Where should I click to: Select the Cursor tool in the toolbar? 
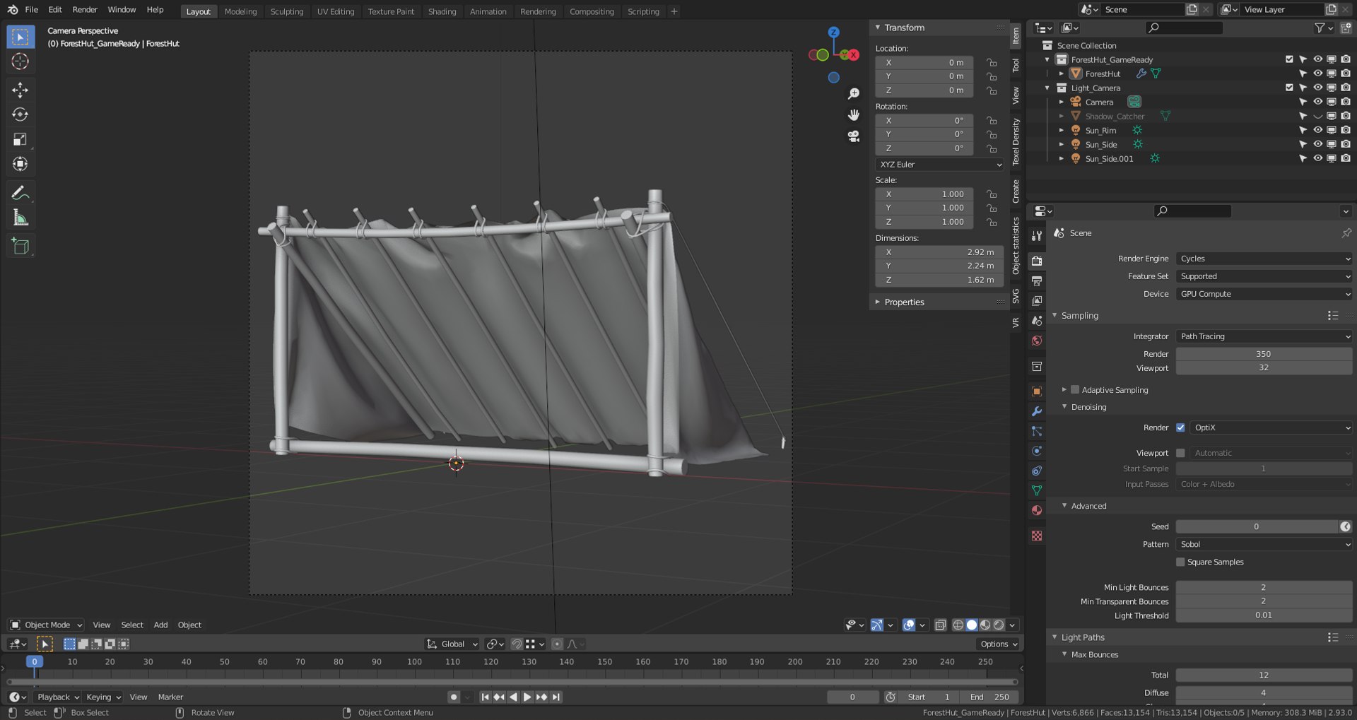tap(20, 61)
